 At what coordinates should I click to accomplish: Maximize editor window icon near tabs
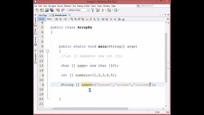[168, 15]
